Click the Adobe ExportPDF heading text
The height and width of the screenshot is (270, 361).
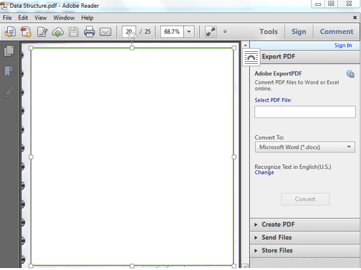click(278, 74)
